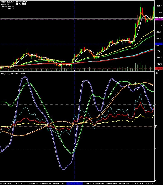This screenshot has height=185, width=163.
Task: Click the "PDR= 16030" value
Action: pos(22,2)
